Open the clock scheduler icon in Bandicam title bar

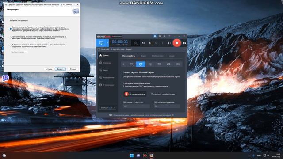(164, 36)
